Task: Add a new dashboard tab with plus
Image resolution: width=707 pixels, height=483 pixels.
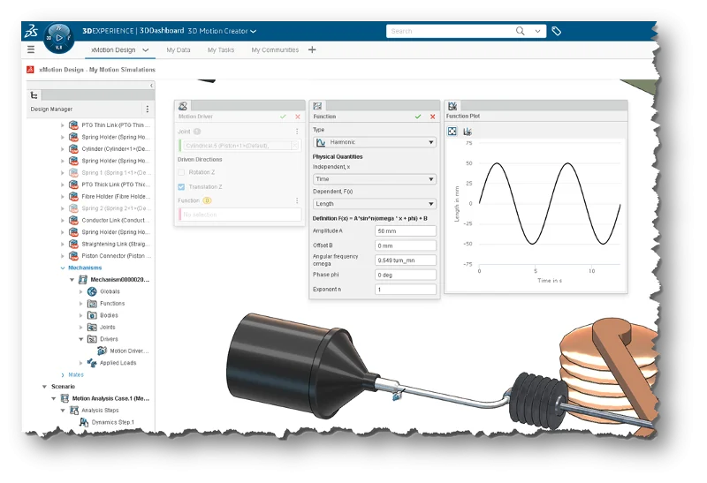Action: tap(312, 49)
